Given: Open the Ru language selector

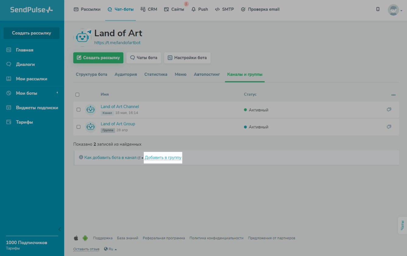Looking at the screenshot, I should click(x=110, y=249).
